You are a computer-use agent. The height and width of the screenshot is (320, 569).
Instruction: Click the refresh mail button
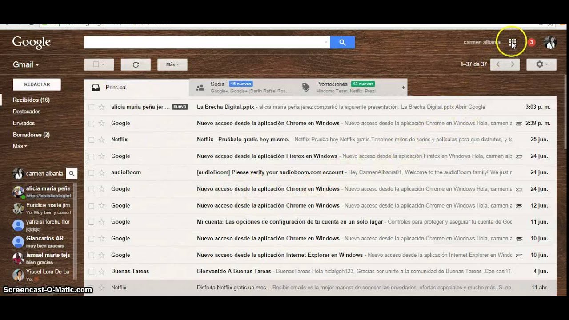coord(136,64)
